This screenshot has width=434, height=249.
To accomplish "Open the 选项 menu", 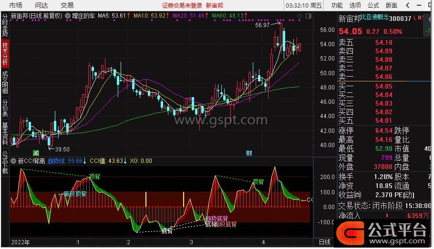I will point(355,5).
